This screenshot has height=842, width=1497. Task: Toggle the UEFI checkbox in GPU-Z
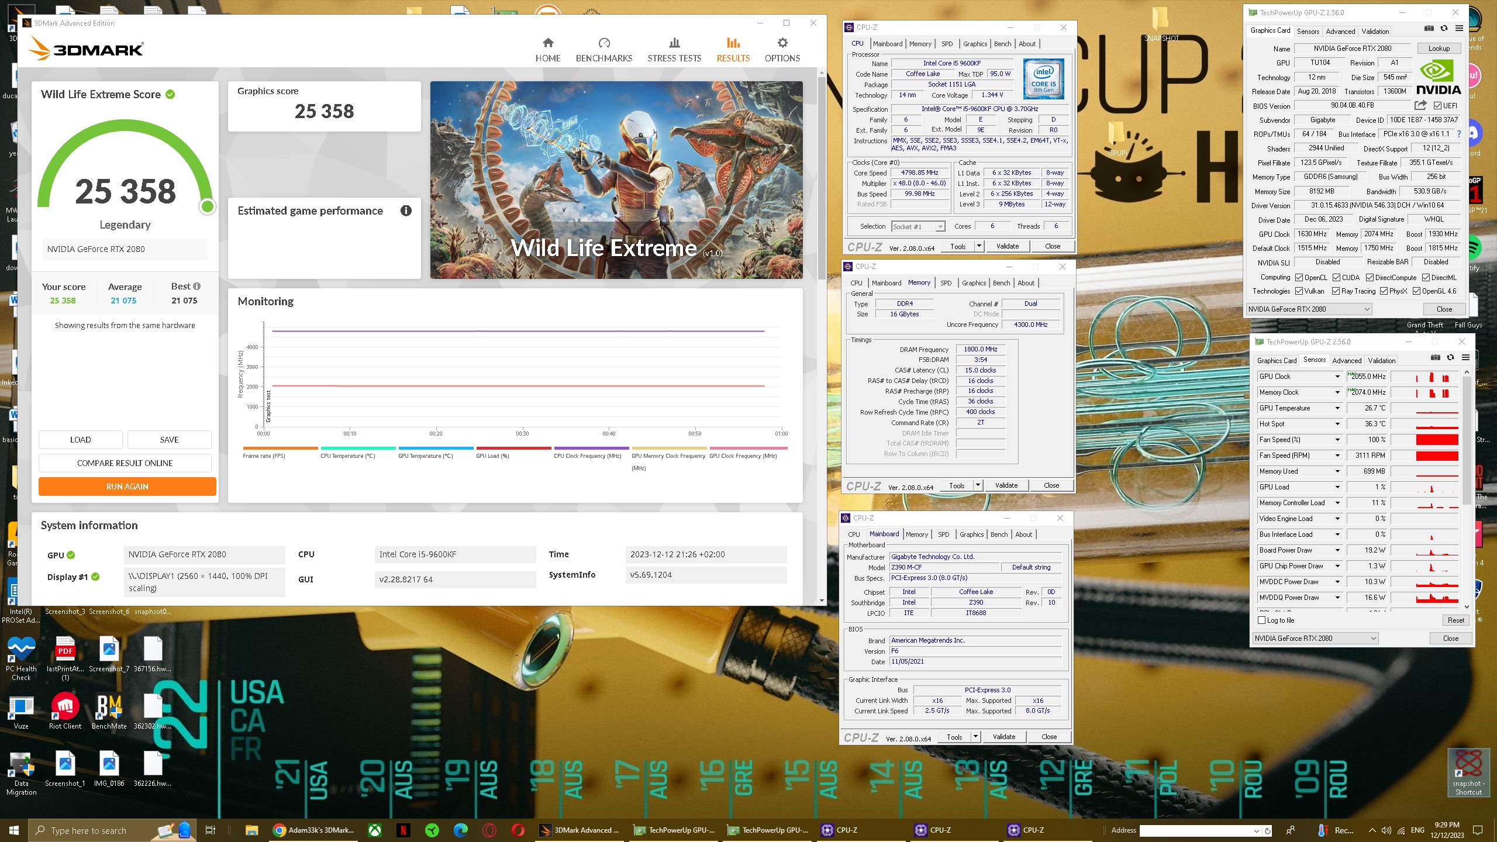1438,106
